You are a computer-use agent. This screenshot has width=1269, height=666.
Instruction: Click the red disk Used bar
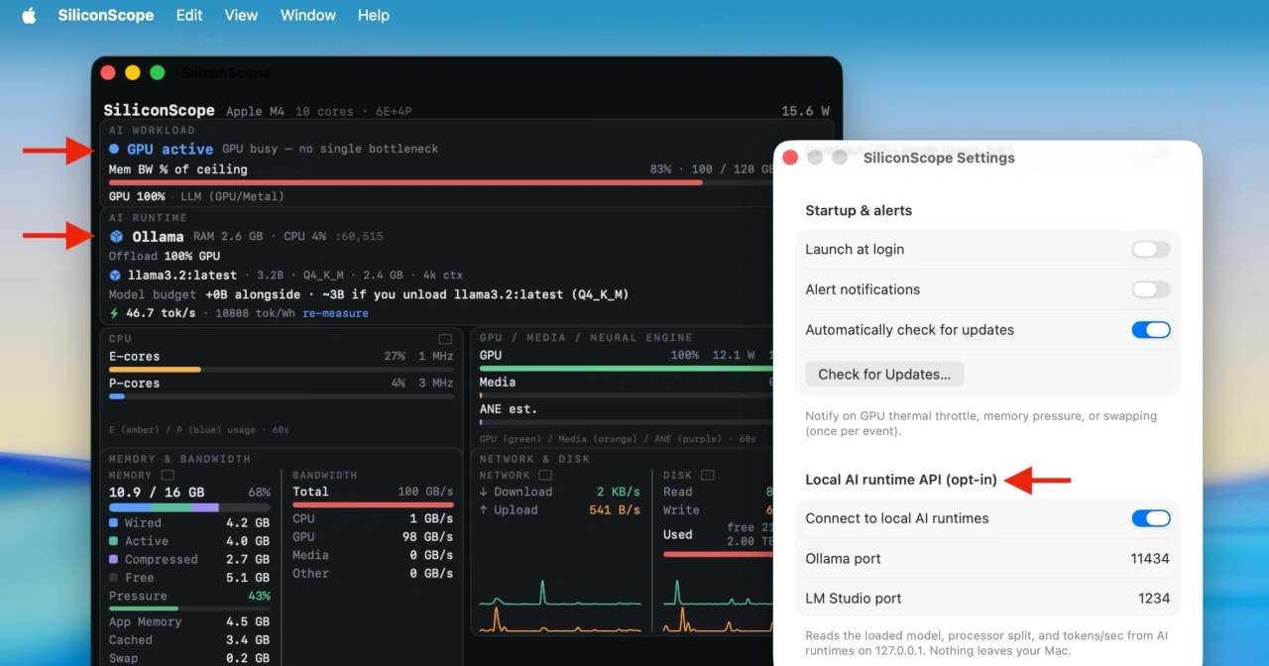(718, 554)
